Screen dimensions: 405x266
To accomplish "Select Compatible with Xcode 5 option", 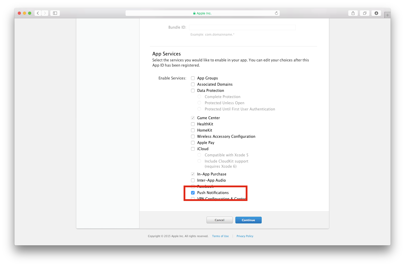I will pos(199,155).
